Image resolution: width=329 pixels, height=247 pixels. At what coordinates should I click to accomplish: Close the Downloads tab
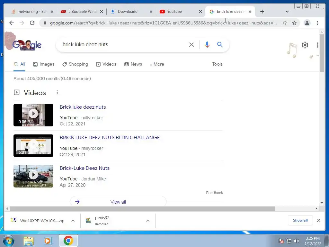151,12
